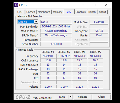This screenshot has width=120, height=103.
Task: Open the Graphics tab
Action: (x=81, y=12)
